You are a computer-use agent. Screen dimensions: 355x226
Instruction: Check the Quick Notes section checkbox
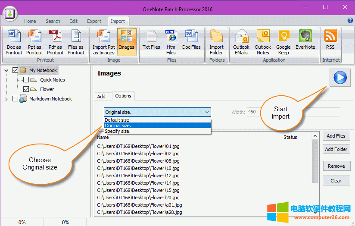pos(26,80)
